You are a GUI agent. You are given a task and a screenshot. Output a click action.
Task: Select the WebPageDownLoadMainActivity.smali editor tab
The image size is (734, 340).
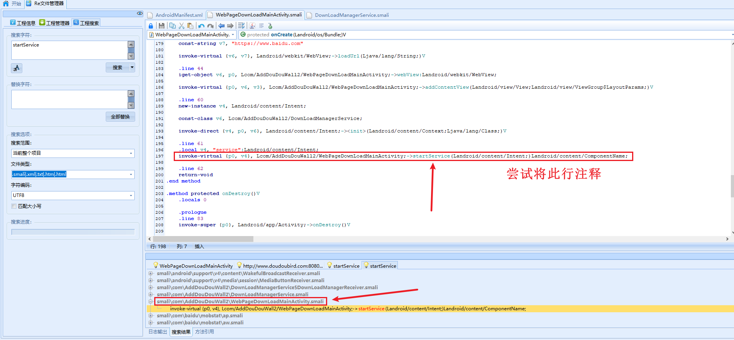point(255,15)
